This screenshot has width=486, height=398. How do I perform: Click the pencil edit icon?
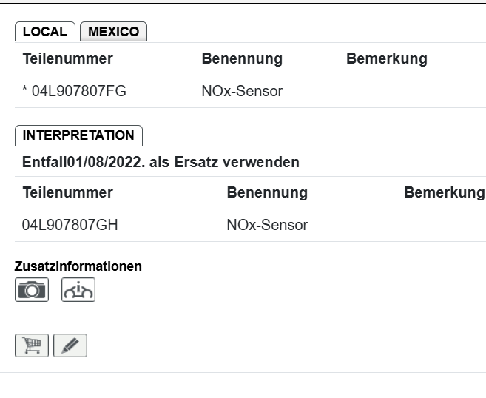[70, 345]
